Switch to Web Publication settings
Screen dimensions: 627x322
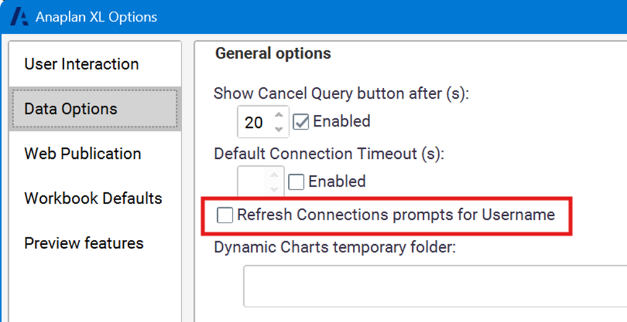click(82, 153)
